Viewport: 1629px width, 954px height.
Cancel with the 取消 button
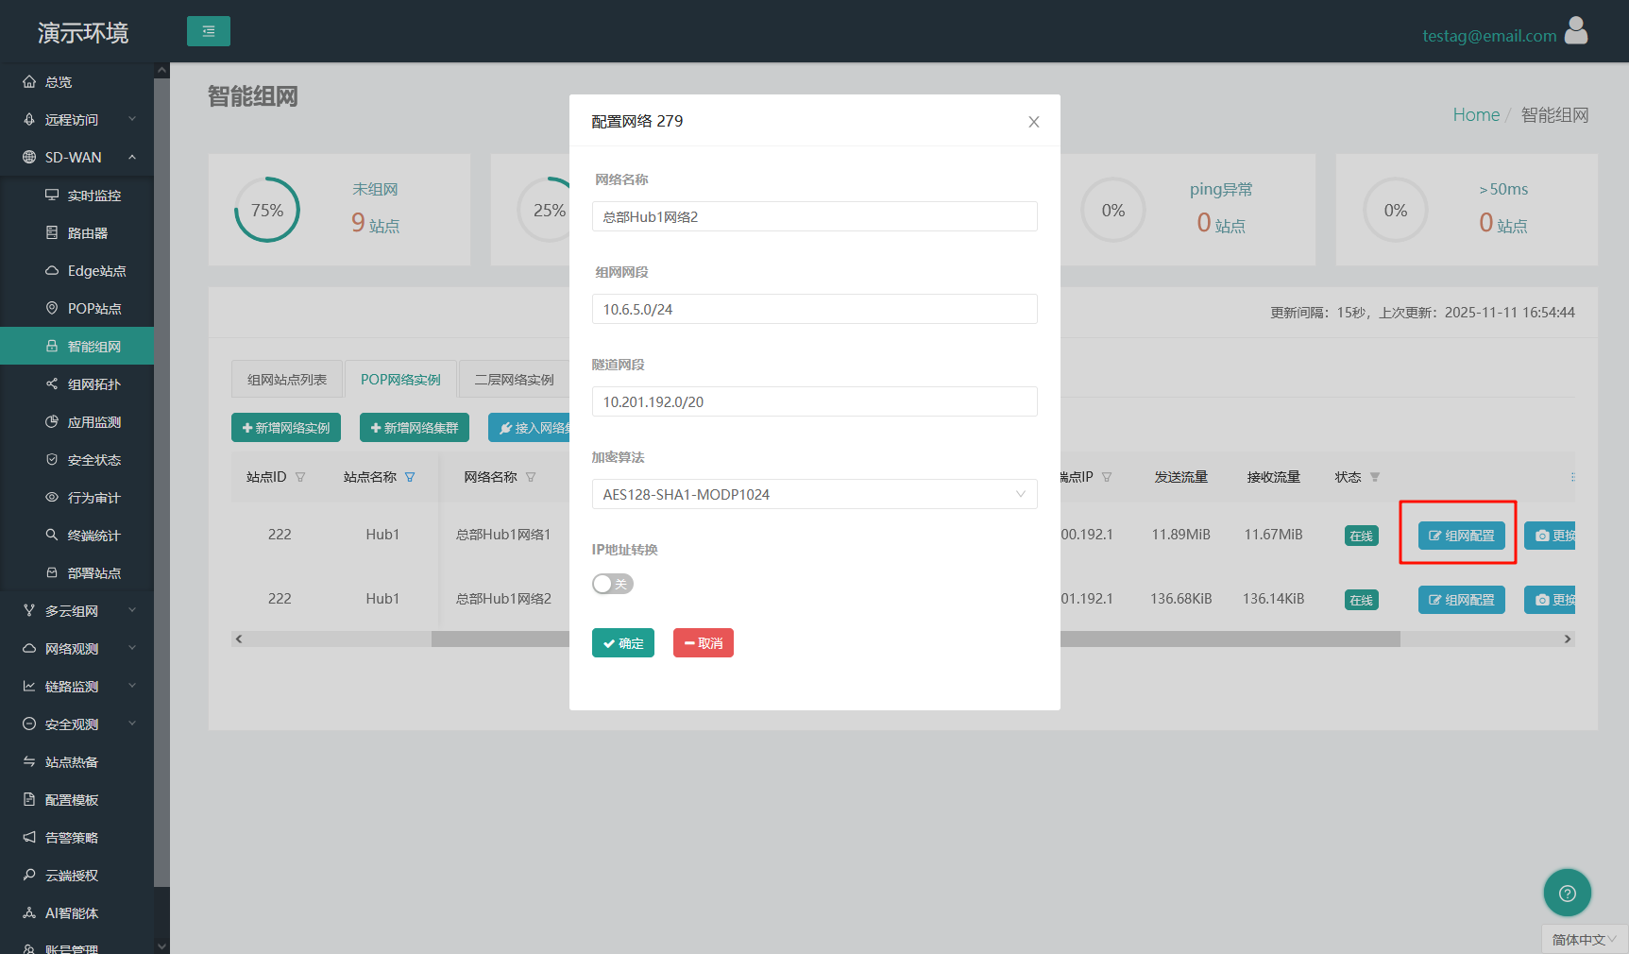(x=704, y=643)
